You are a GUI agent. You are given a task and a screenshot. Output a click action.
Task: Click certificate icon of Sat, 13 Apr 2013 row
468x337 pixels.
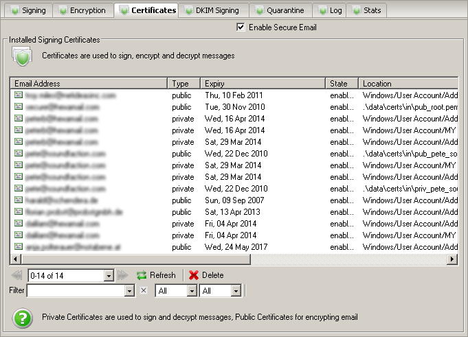19,211
